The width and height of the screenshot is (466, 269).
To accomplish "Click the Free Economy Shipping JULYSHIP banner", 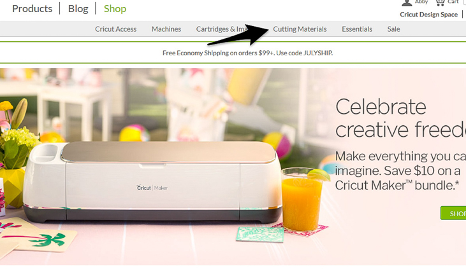I will coord(247,53).
